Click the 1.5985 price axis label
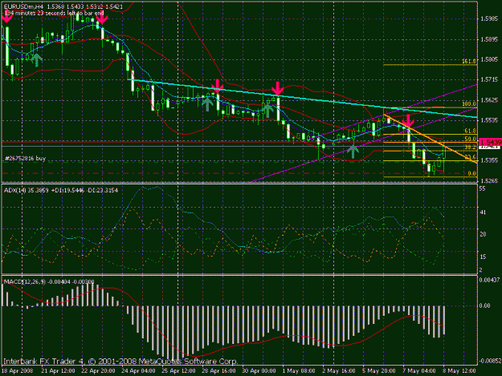 [488, 19]
